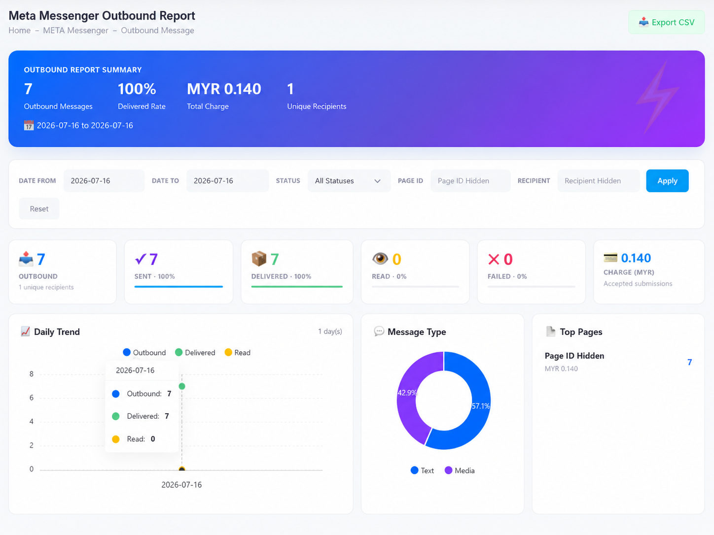Click the Date To field
Image resolution: width=714 pixels, height=535 pixels.
[x=227, y=181]
